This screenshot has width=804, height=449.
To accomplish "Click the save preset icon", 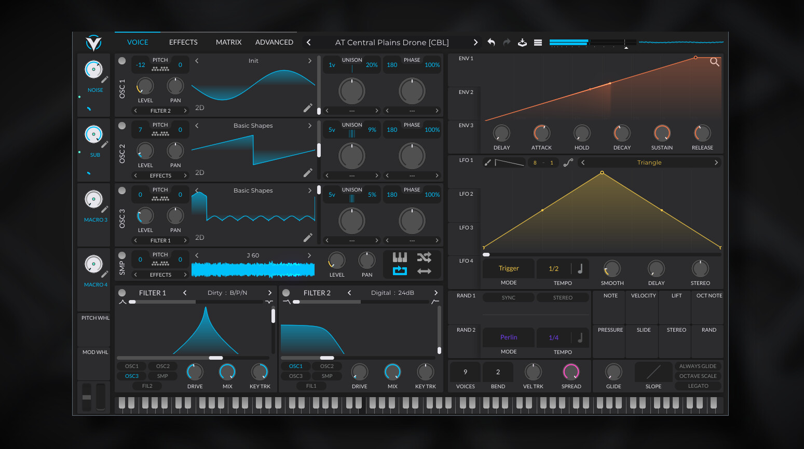I will click(522, 43).
